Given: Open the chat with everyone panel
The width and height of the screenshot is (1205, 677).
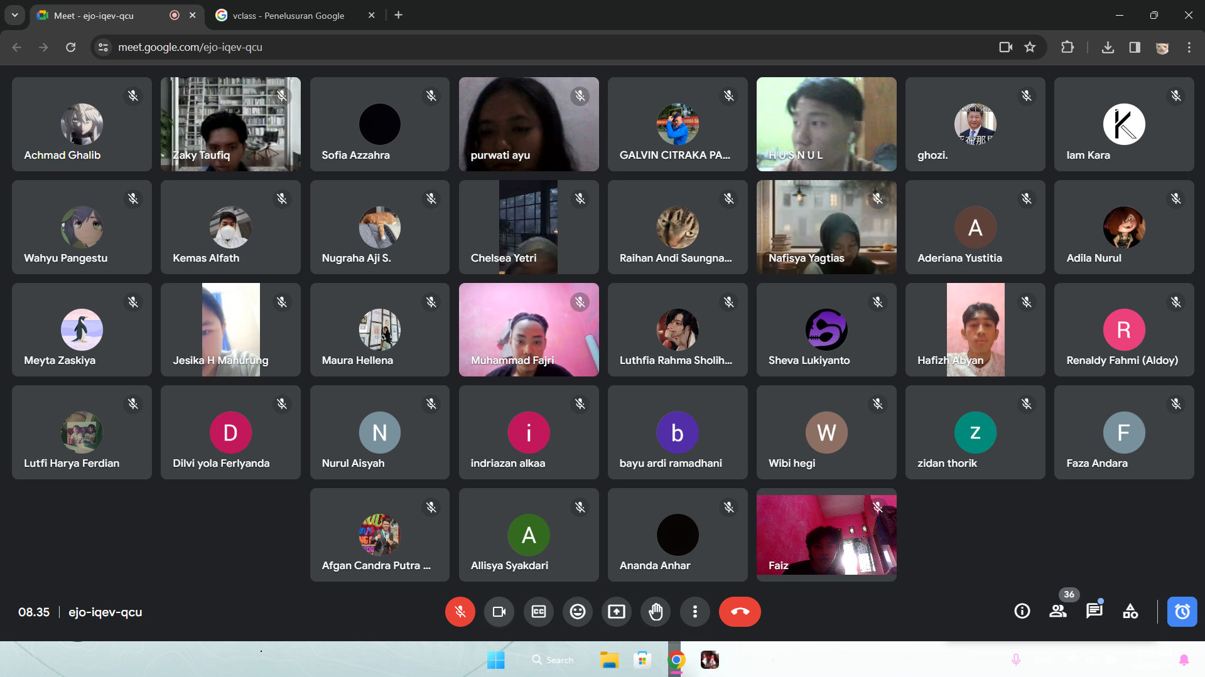Looking at the screenshot, I should (1094, 611).
